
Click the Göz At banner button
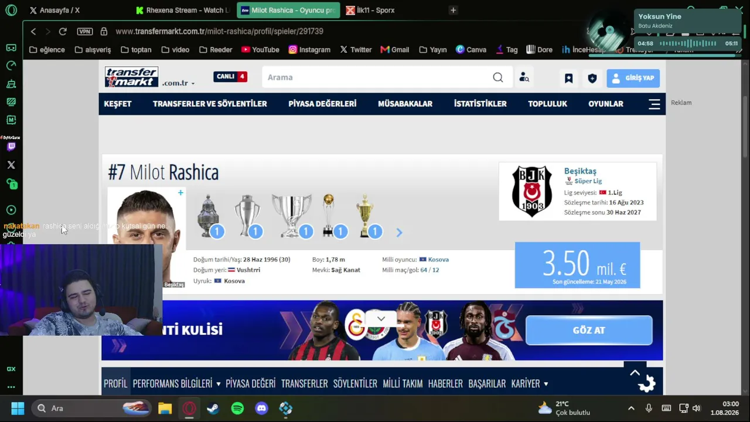(589, 331)
